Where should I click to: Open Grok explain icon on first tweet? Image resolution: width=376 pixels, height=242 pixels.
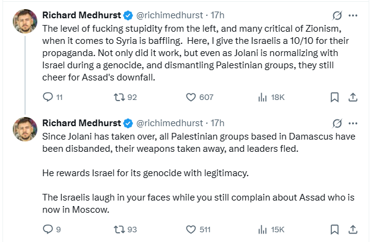pyautogui.click(x=337, y=15)
